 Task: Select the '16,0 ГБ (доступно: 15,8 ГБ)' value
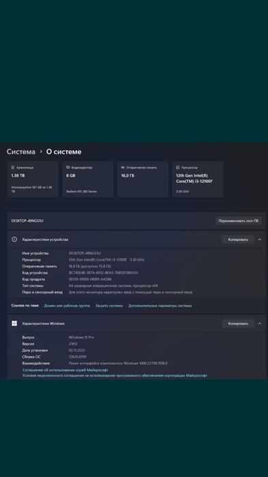[89, 266]
